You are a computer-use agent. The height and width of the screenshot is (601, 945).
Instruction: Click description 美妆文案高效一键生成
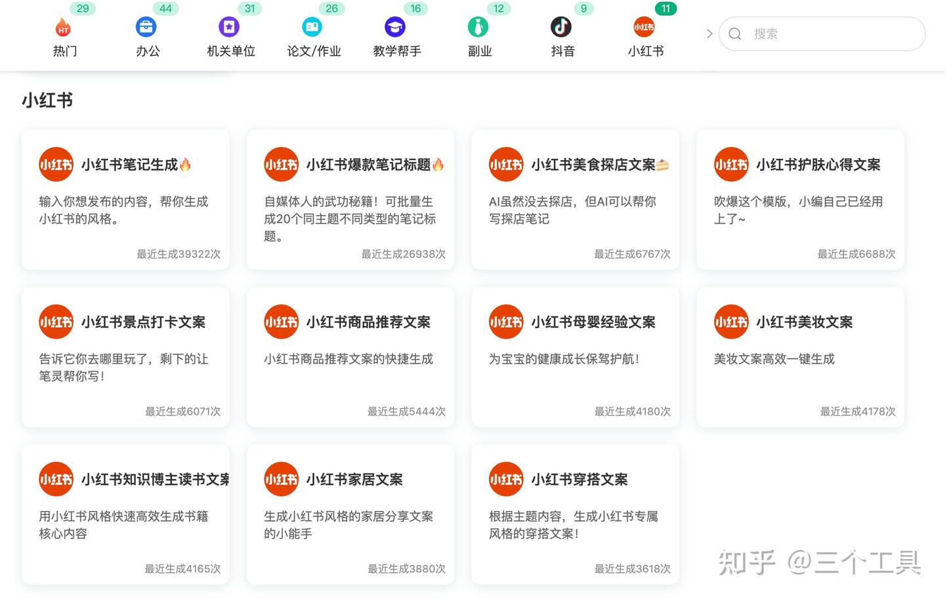pos(774,359)
